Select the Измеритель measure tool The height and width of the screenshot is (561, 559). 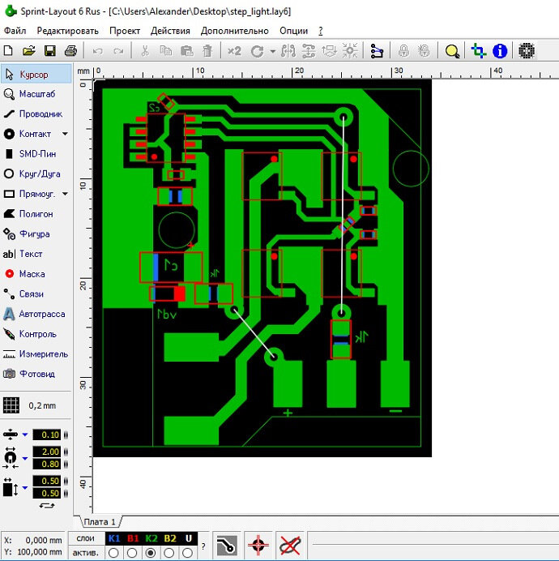36,354
